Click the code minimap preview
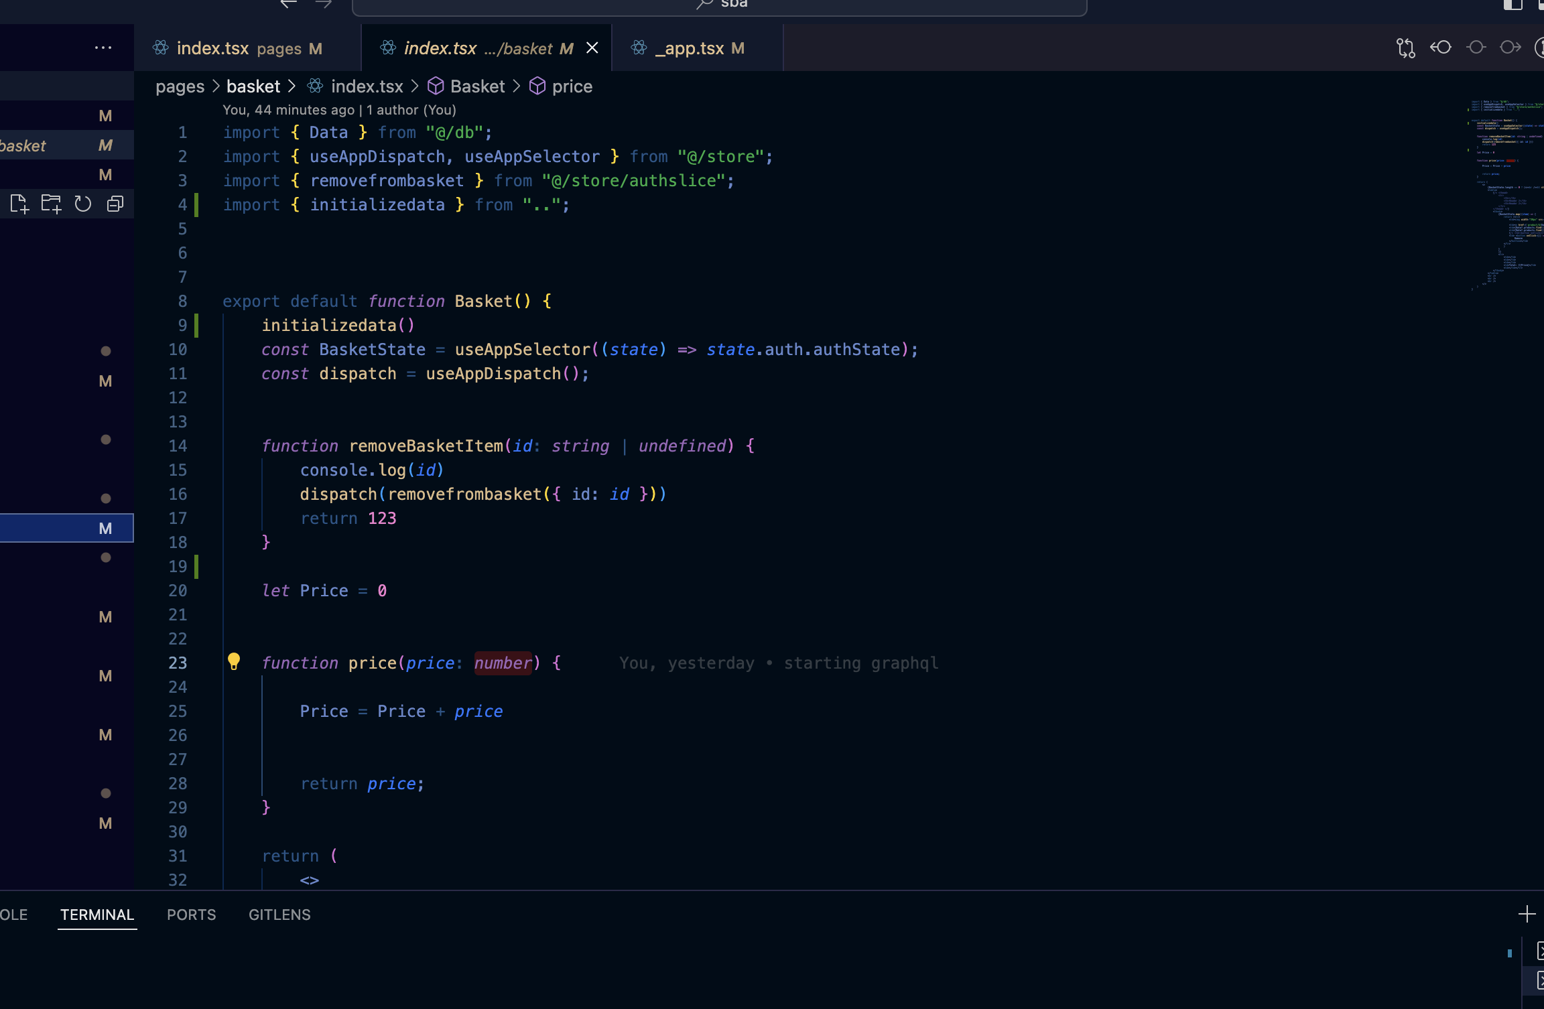Viewport: 1544px width, 1009px height. point(1505,194)
